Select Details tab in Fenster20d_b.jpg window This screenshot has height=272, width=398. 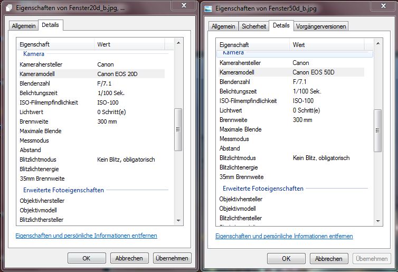click(50, 25)
